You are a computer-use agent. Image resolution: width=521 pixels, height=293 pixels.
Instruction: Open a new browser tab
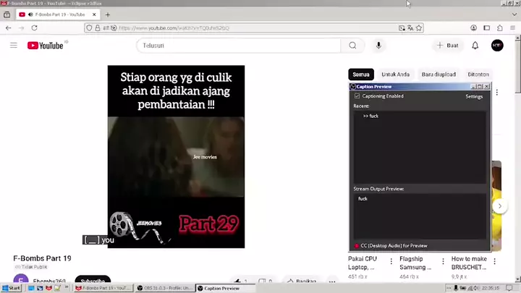click(108, 14)
